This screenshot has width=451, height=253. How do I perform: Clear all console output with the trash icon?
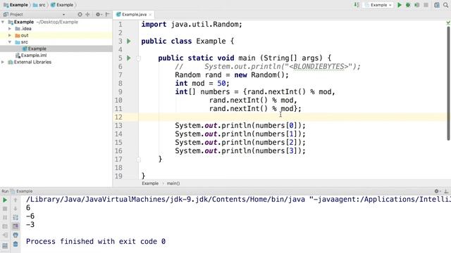(x=16, y=244)
